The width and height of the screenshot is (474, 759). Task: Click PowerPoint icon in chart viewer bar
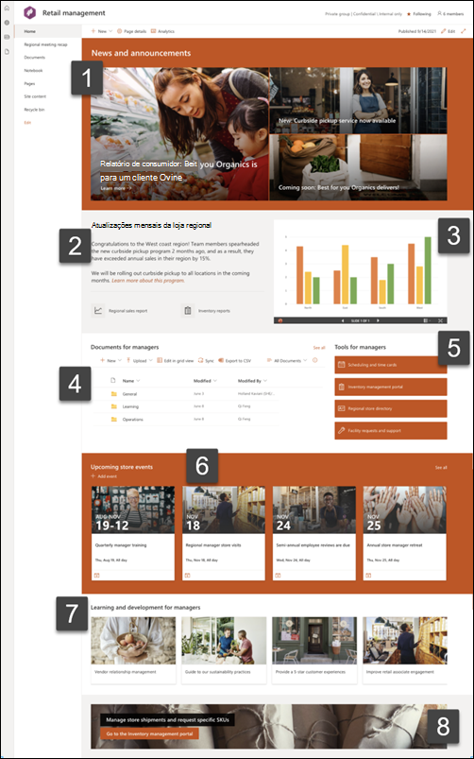(279, 320)
